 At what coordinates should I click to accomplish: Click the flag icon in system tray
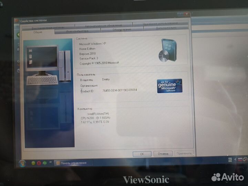click(x=240, y=159)
